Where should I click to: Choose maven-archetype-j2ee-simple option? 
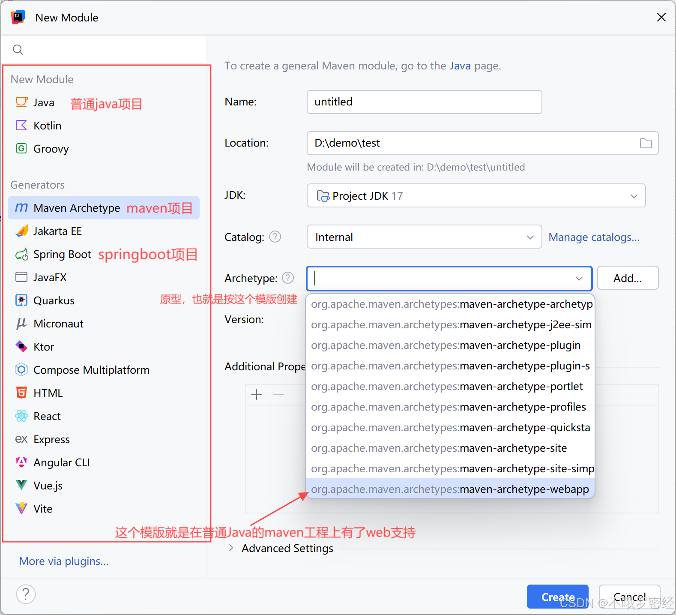click(x=450, y=325)
